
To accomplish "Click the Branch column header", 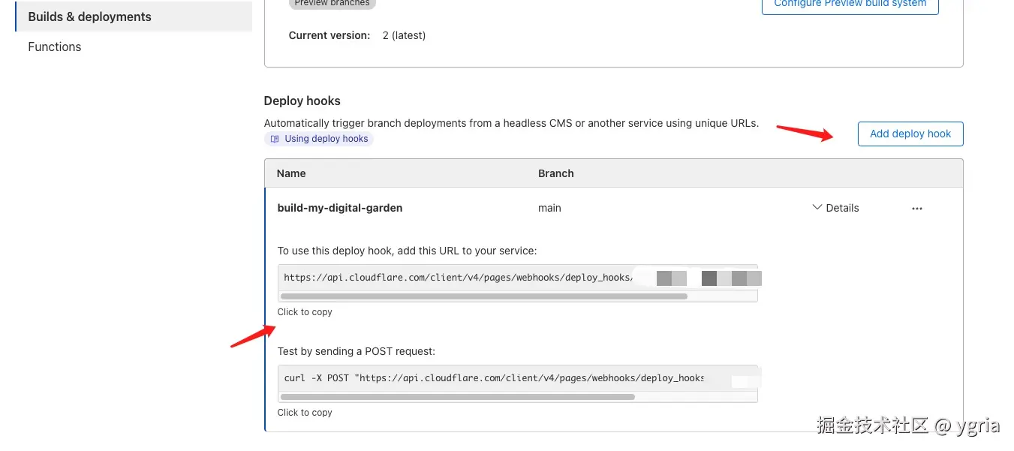I will (x=555, y=173).
